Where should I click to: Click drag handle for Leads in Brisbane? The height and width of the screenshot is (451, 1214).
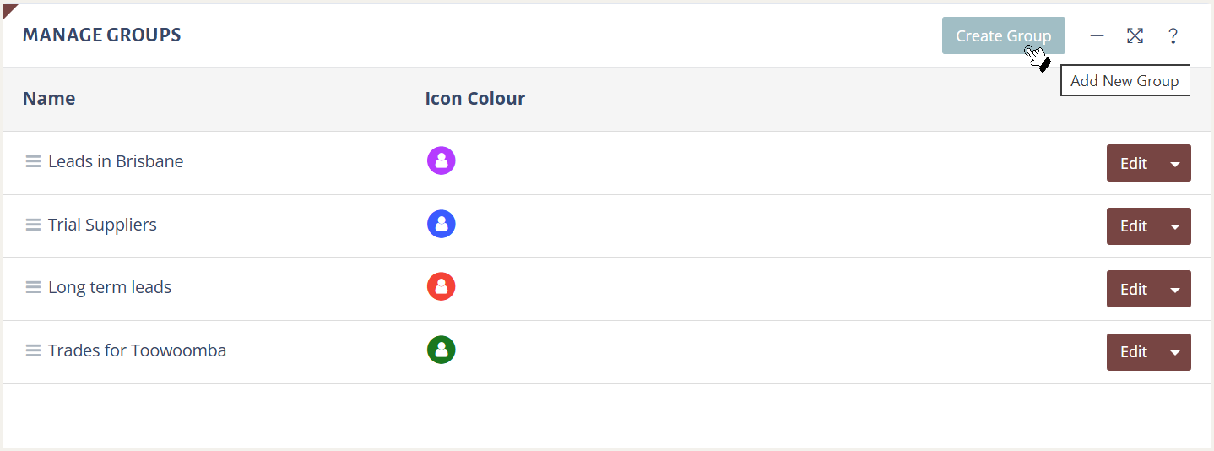tap(33, 161)
